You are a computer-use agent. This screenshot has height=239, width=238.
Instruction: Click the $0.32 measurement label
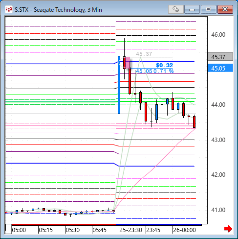tap(164, 65)
